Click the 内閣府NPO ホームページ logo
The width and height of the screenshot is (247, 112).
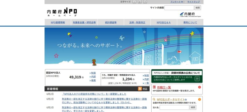pyautogui.click(x=62, y=12)
